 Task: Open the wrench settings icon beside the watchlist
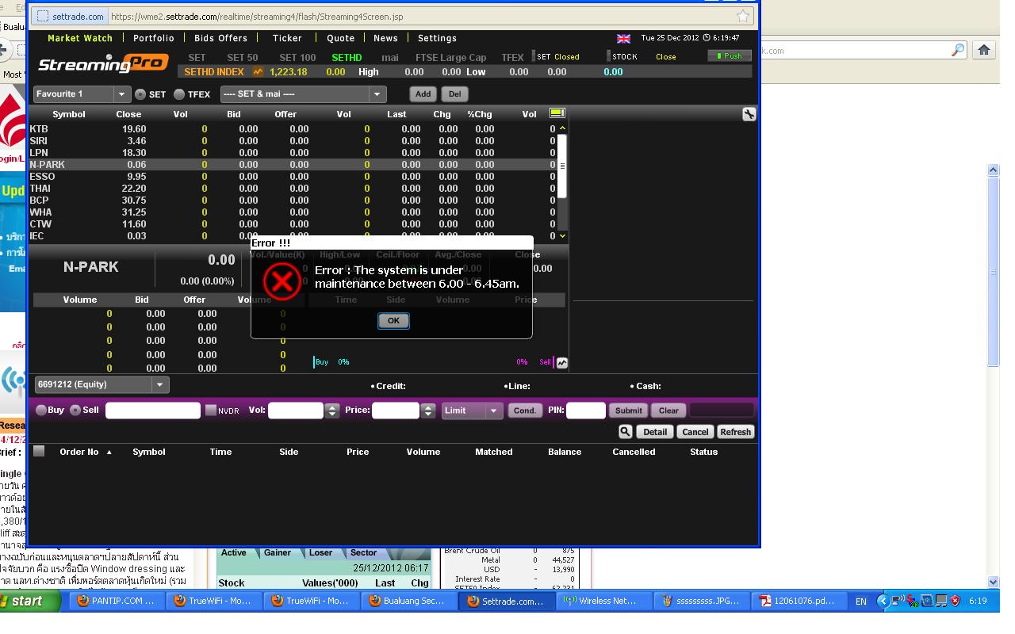click(749, 114)
